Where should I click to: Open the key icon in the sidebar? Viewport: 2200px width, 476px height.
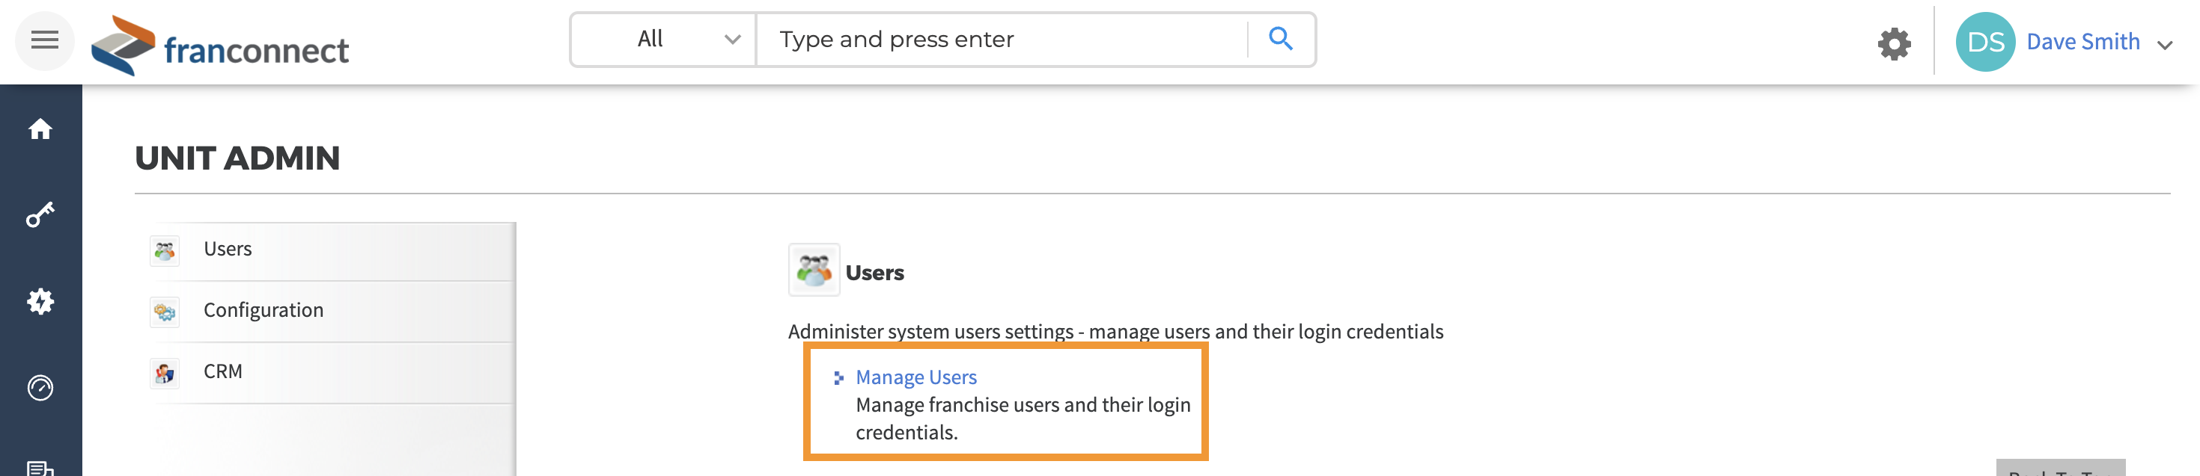tap(40, 215)
